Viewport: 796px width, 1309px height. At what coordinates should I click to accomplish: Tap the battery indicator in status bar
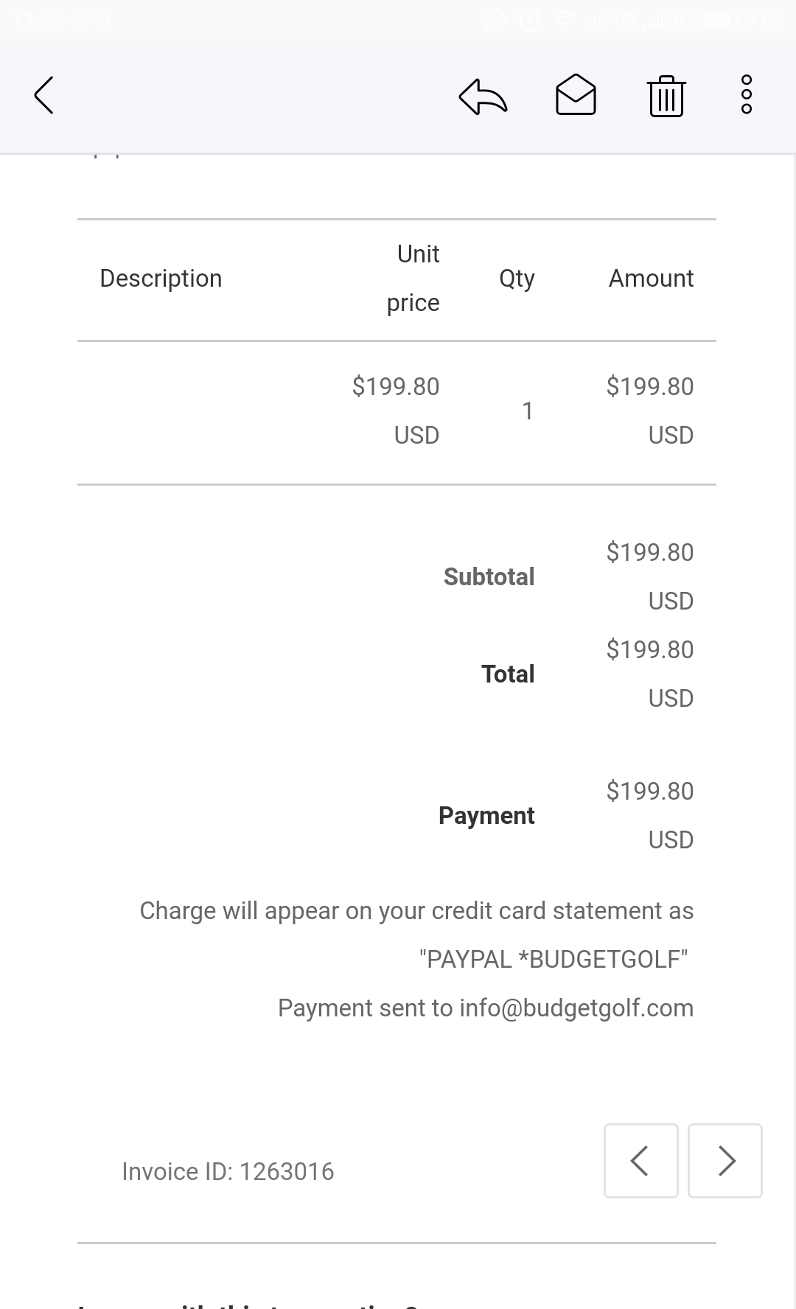point(720,20)
